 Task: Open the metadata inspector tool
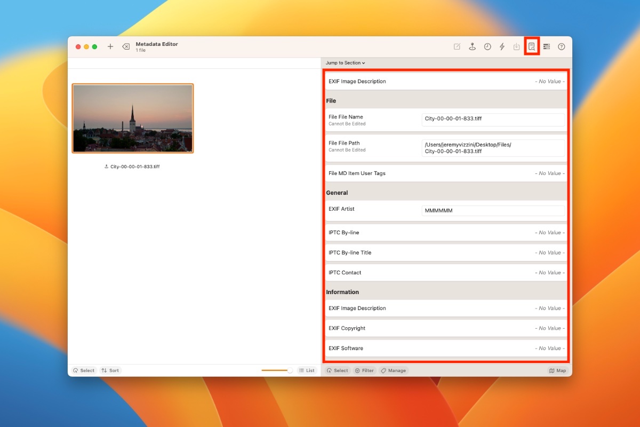coord(531,46)
